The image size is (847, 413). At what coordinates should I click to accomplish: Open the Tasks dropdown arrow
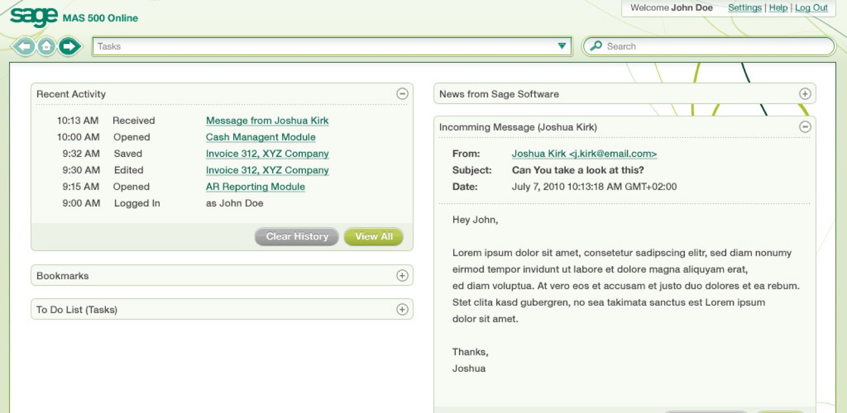point(562,46)
